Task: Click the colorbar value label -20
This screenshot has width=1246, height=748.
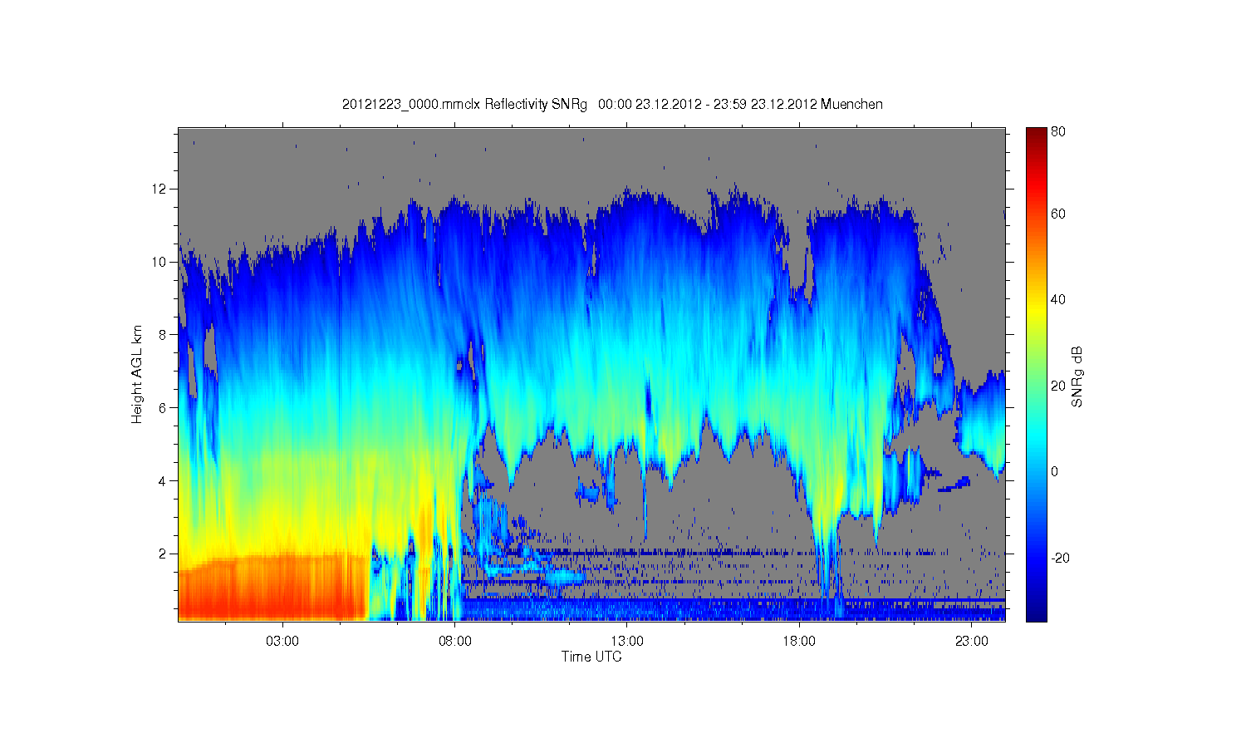Action: coord(1060,558)
